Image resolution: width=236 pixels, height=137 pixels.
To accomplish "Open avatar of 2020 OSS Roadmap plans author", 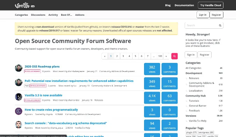I will (x=19, y=68).
